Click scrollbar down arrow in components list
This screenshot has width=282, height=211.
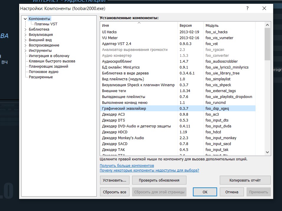(268, 152)
